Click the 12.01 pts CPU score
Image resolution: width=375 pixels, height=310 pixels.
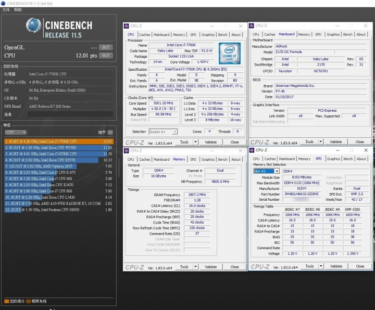(x=86, y=56)
